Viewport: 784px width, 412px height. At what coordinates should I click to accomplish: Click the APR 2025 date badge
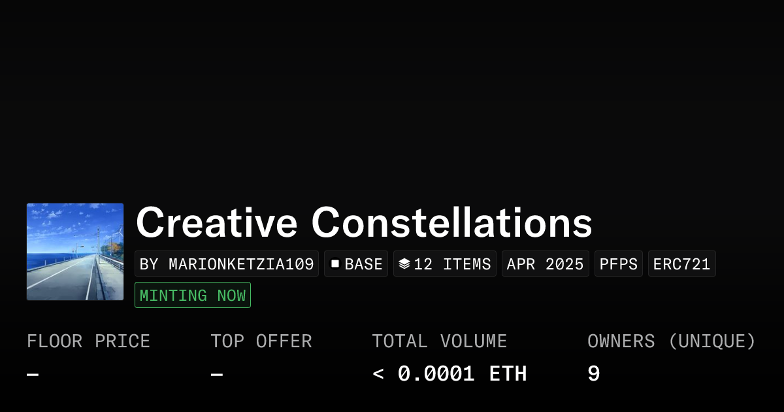[x=546, y=264]
